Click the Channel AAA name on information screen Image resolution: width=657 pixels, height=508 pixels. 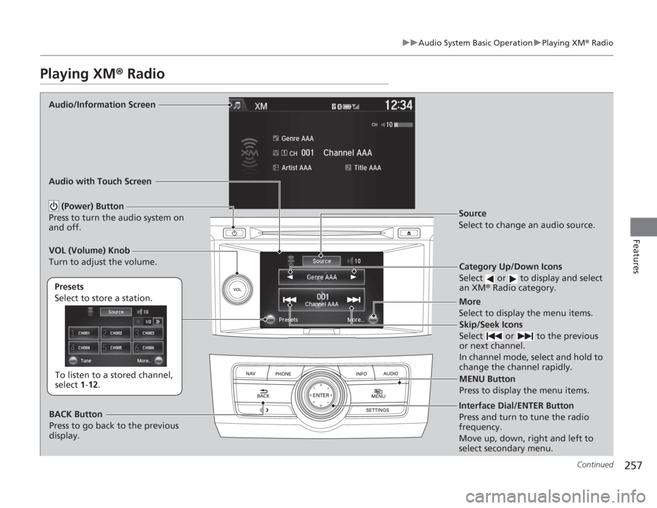point(348,153)
